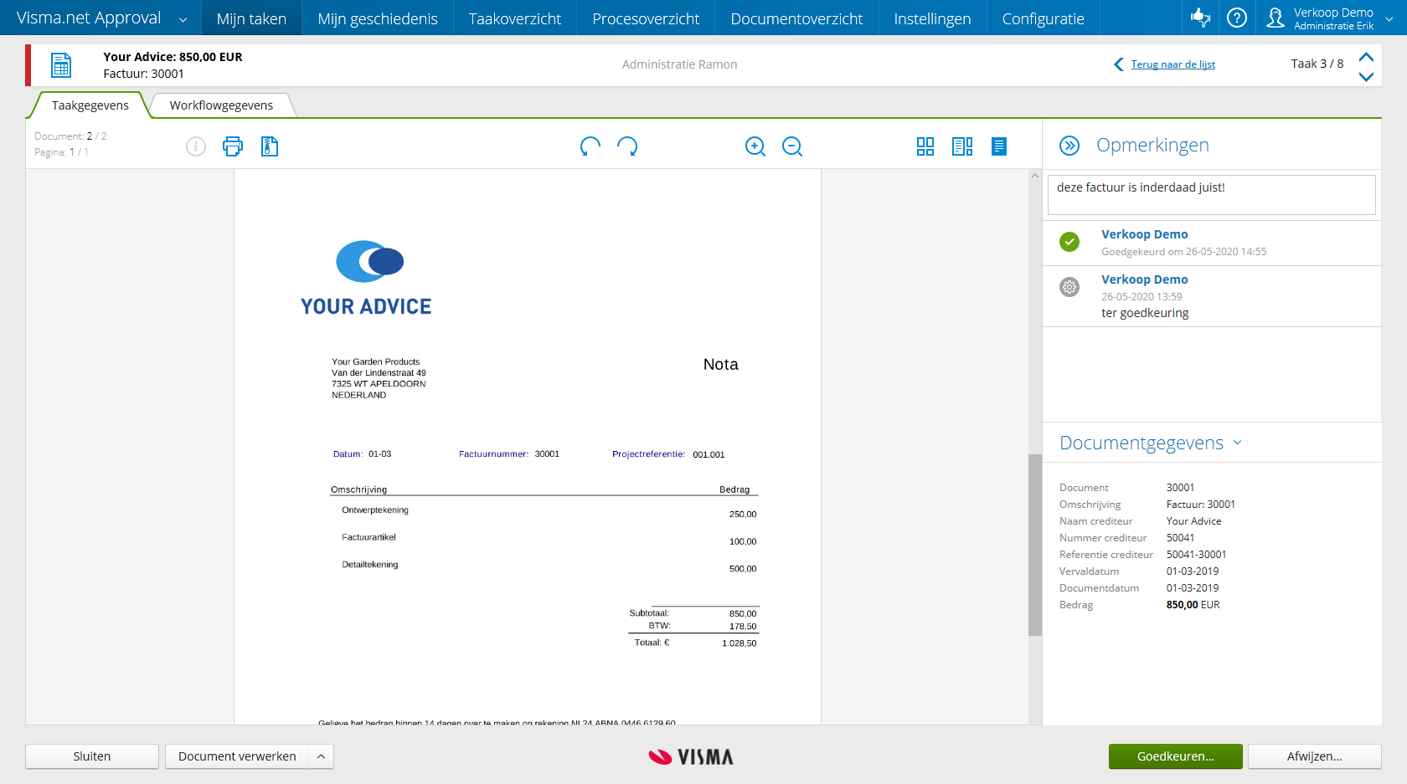1407x784 pixels.
Task: Download document as zip file
Action: click(x=269, y=146)
